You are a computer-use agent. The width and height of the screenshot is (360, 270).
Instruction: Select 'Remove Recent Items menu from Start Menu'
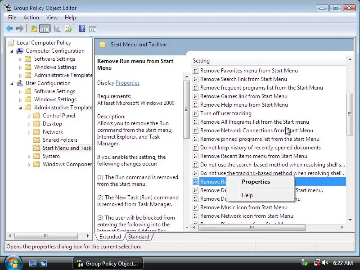[254, 156]
